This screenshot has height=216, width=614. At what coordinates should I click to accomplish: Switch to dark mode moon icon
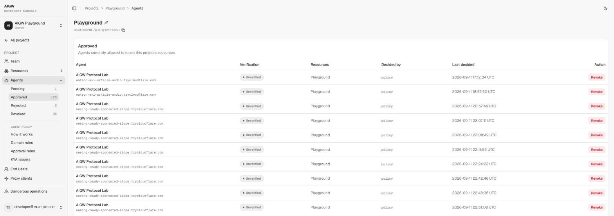(605, 8)
